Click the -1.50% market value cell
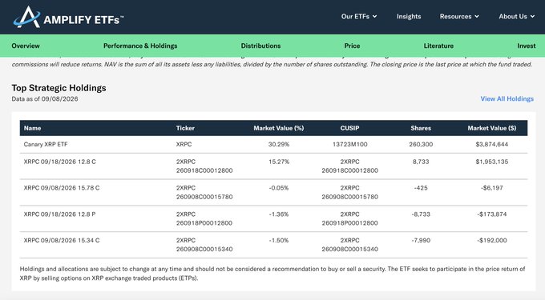The height and width of the screenshot is (300, 545). point(279,240)
